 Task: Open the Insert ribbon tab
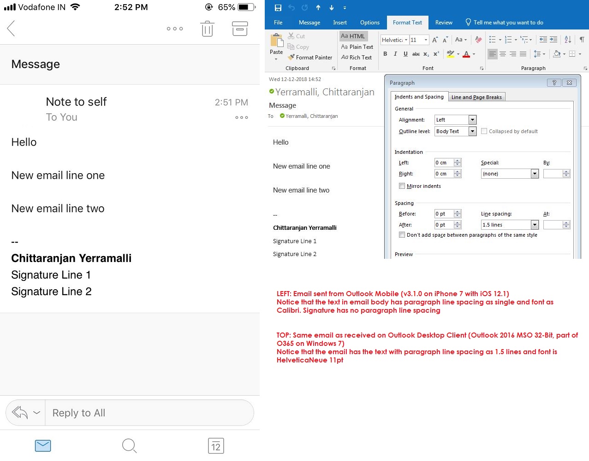click(x=340, y=22)
